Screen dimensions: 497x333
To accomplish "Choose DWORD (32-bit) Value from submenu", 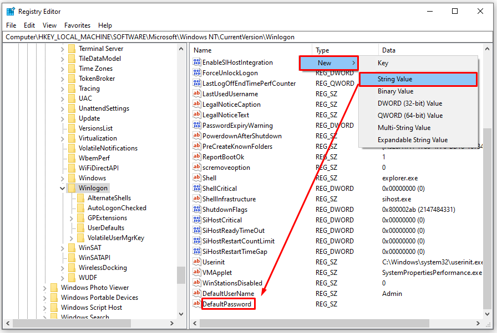I will [418, 103].
